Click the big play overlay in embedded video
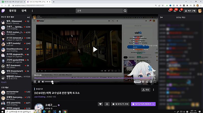The height and width of the screenshot is (113, 203). coord(95,49)
